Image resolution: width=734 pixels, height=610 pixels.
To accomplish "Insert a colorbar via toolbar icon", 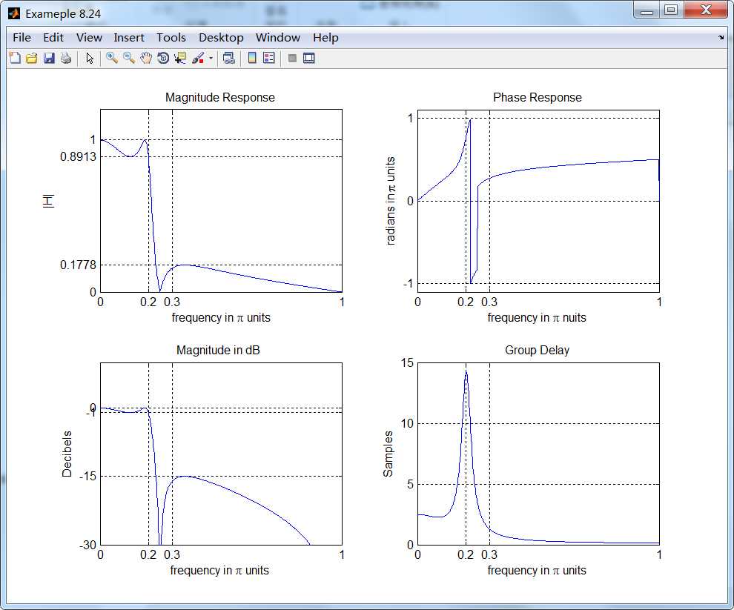I will (252, 58).
